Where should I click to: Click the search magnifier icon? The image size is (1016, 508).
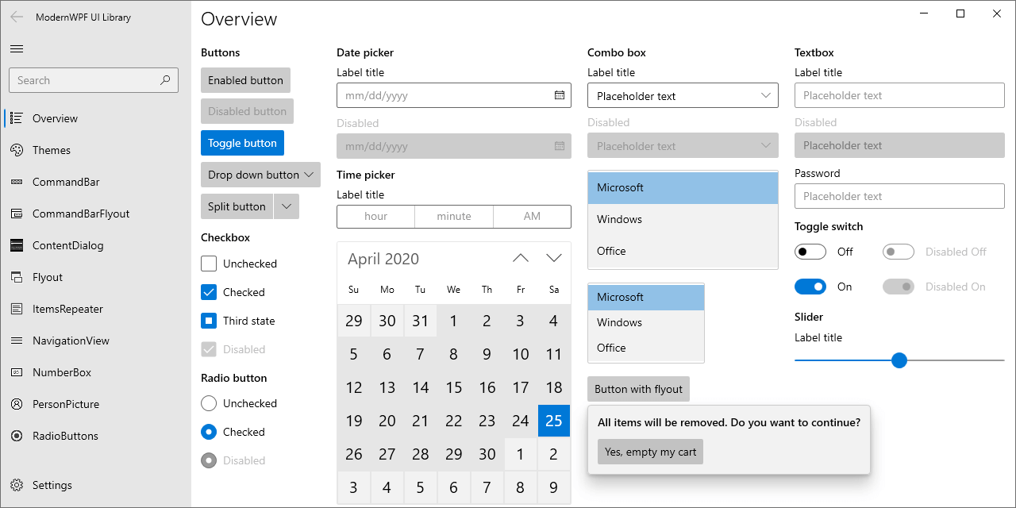[165, 80]
